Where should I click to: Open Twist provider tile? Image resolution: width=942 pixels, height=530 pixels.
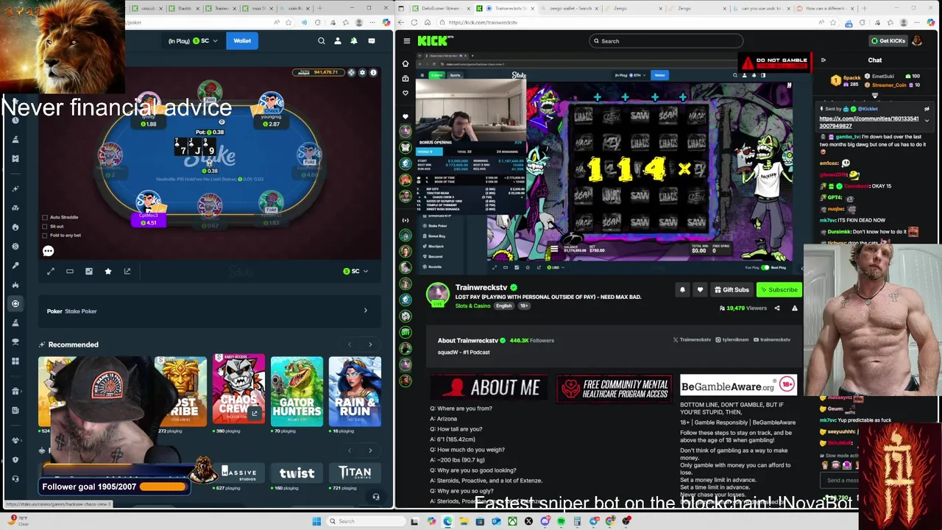click(x=297, y=473)
